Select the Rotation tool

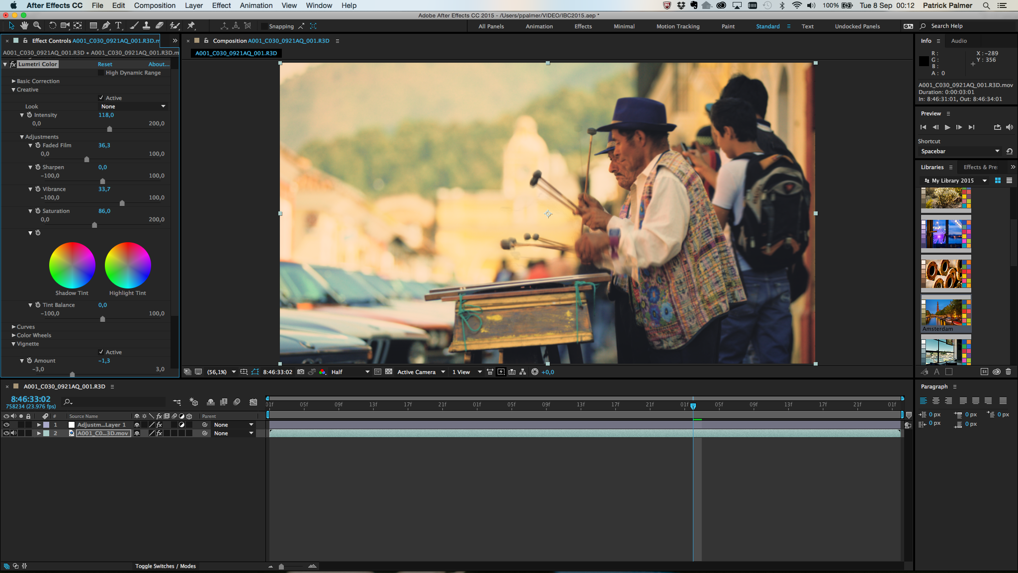point(52,25)
